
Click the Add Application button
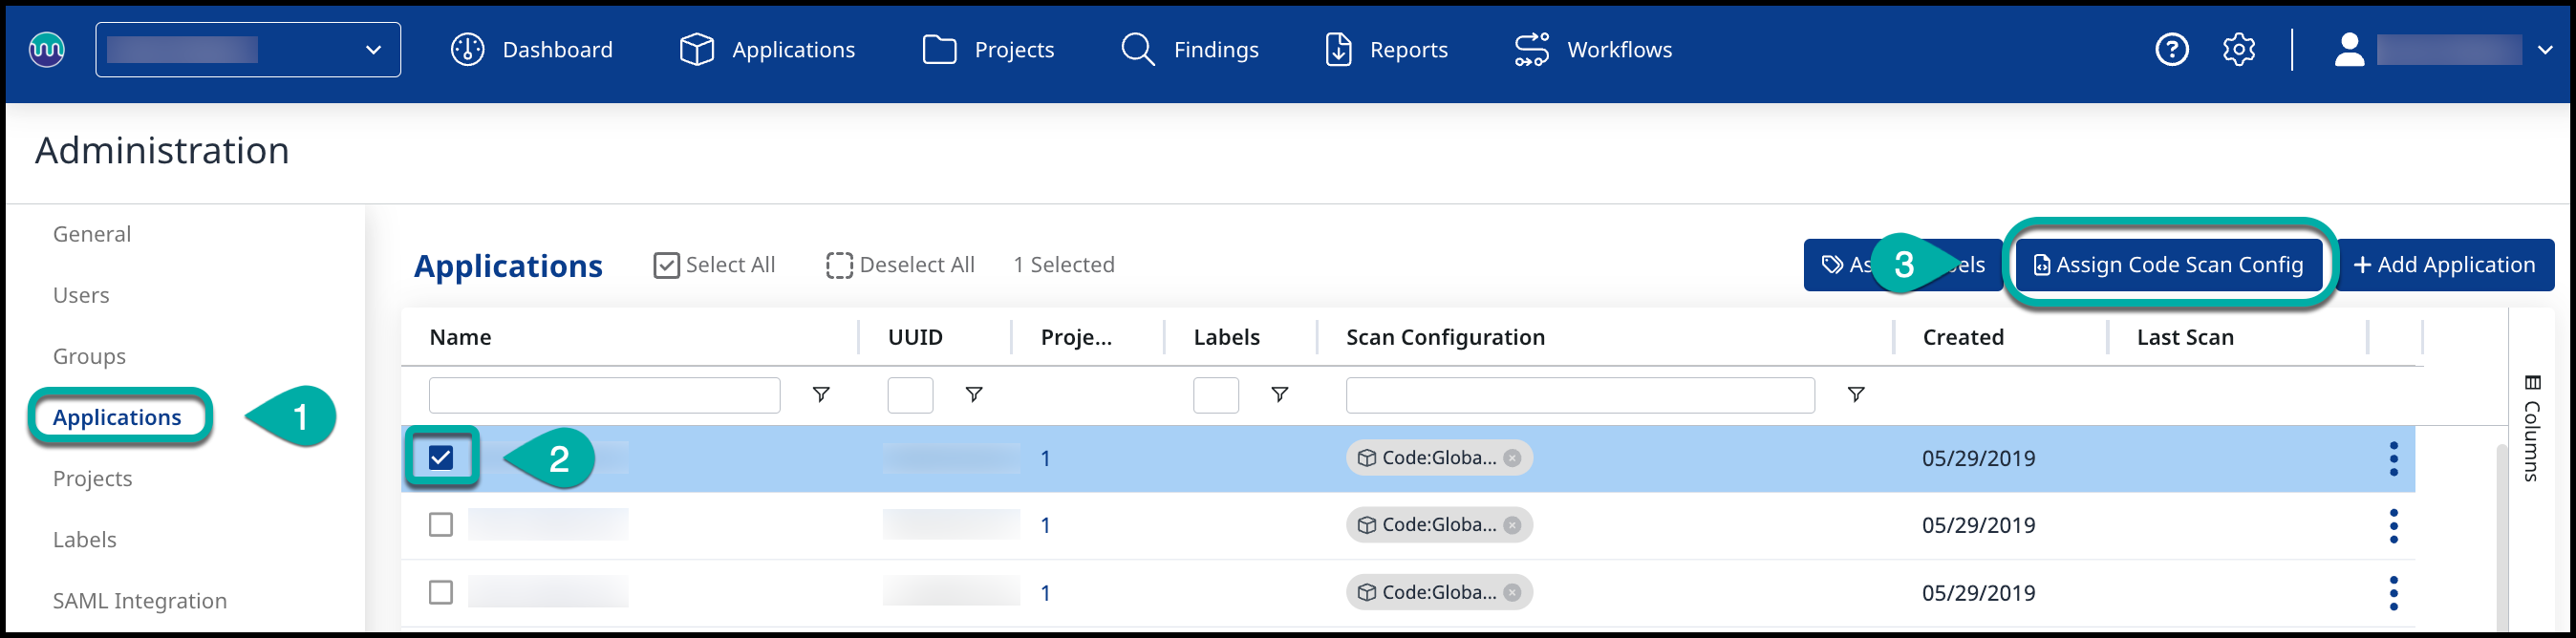(2444, 265)
